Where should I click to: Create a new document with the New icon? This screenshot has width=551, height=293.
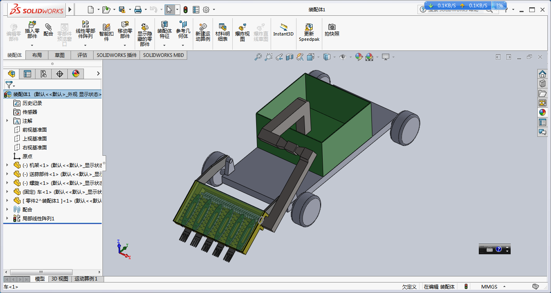pyautogui.click(x=91, y=9)
